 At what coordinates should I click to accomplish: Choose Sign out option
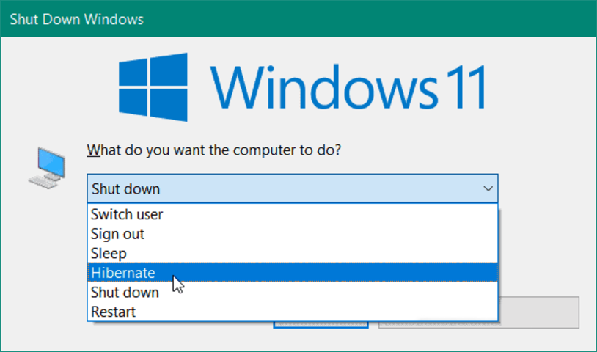[x=293, y=234]
